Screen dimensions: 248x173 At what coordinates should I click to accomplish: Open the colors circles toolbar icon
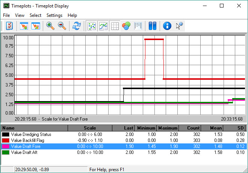pyautogui.click(x=126, y=26)
